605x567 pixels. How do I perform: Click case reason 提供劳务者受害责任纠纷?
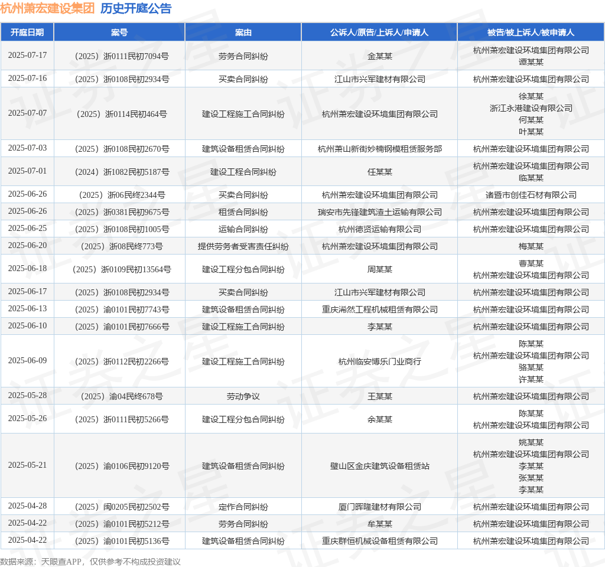tap(243, 246)
